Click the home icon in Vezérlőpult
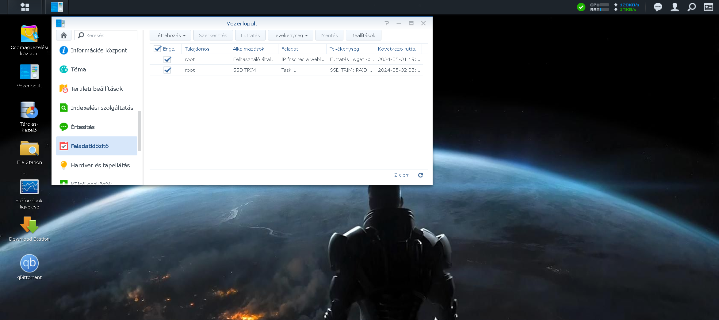This screenshot has height=320, width=719. [x=64, y=35]
